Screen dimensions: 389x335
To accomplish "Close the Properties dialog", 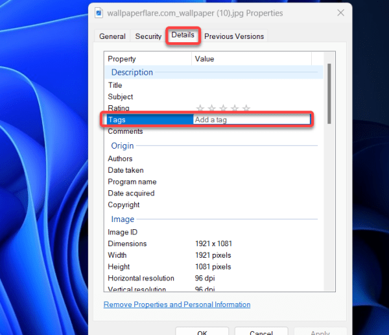I will tap(341, 13).
